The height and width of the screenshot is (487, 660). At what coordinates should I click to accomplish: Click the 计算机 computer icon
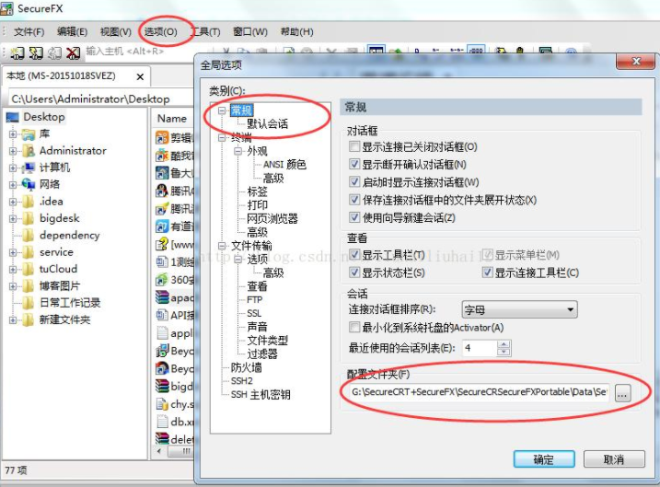pos(29,168)
